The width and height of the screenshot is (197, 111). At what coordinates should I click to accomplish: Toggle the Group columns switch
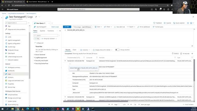pyautogui.click(x=117, y=50)
